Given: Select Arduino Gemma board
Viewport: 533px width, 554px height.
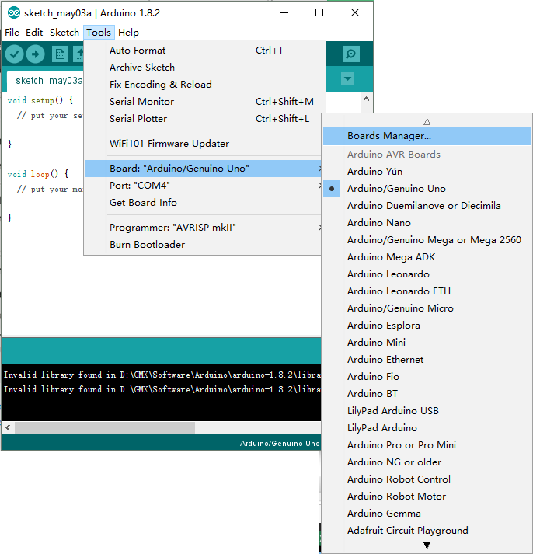Looking at the screenshot, I should coord(427,514).
